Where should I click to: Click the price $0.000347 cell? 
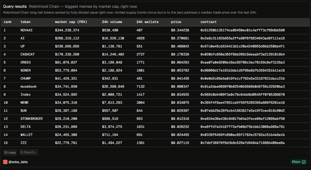180,87
